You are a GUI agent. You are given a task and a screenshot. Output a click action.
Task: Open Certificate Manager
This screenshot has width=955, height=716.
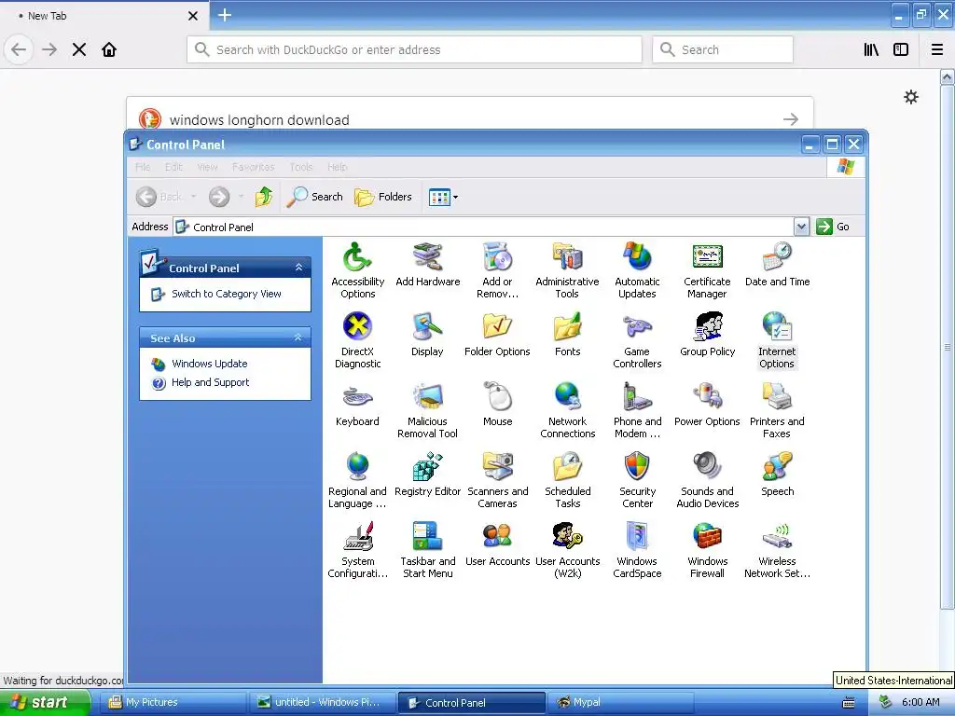(707, 270)
